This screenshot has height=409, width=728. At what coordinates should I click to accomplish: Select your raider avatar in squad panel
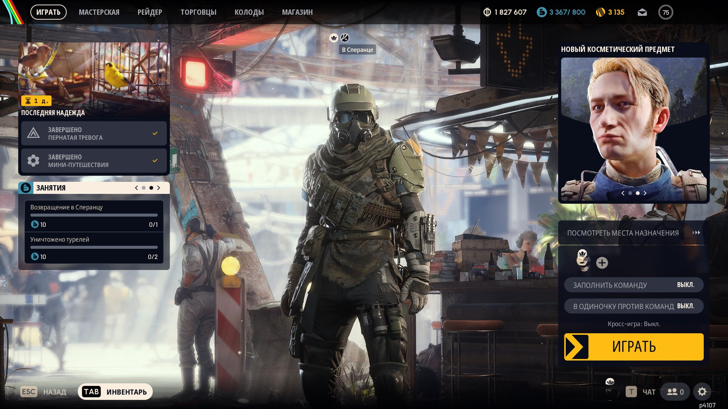(x=583, y=261)
